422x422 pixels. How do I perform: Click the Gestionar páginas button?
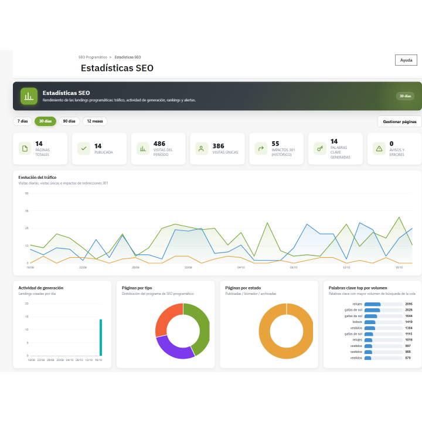[400, 122]
